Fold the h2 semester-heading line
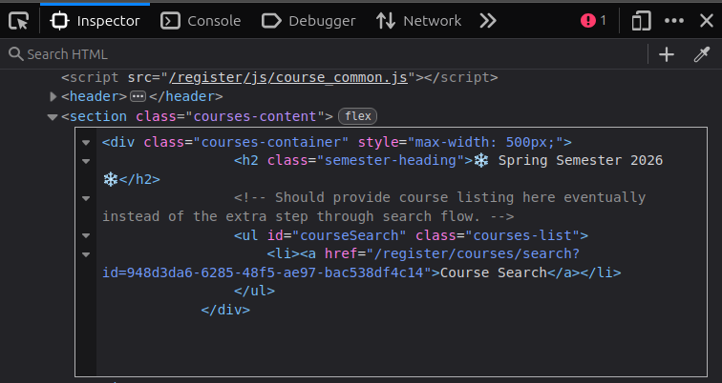The image size is (722, 383). coord(86,161)
